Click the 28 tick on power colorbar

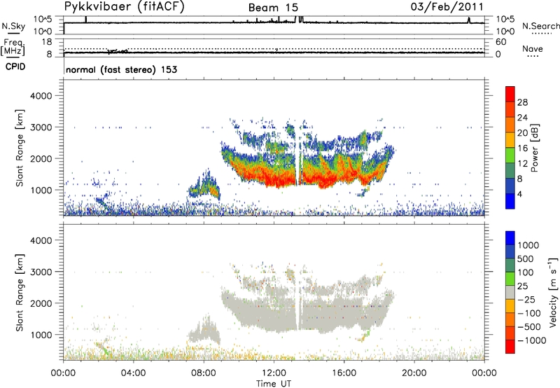point(522,102)
